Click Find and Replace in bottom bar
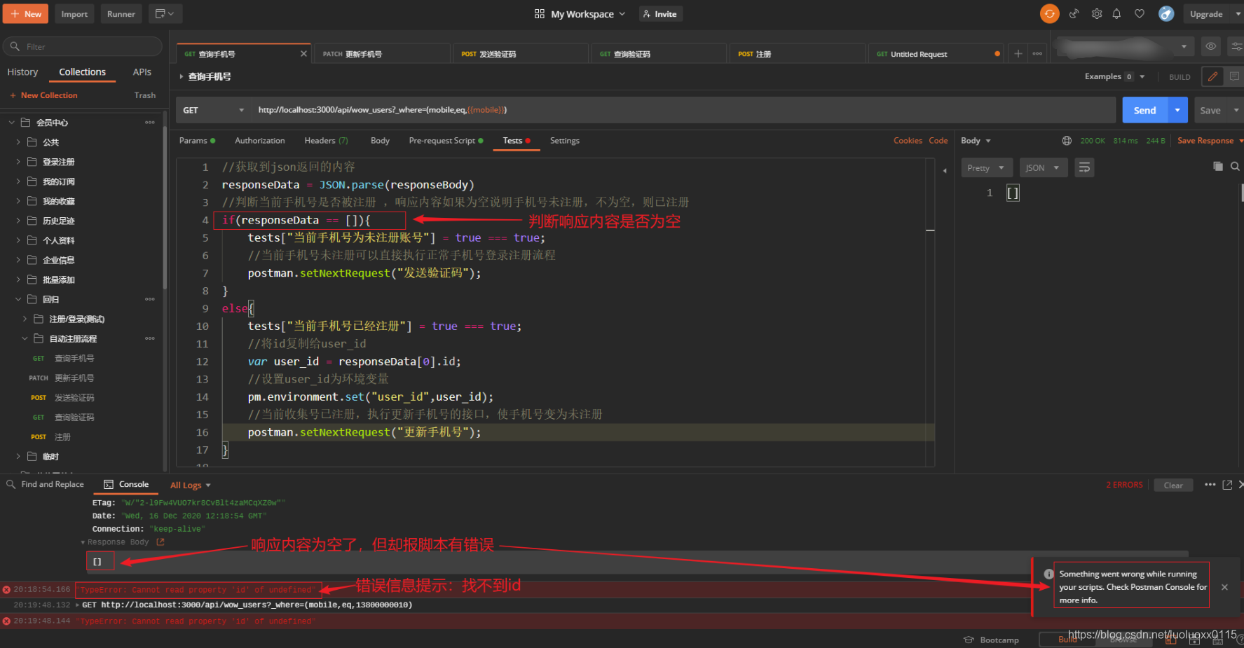This screenshot has width=1244, height=648. coord(46,484)
